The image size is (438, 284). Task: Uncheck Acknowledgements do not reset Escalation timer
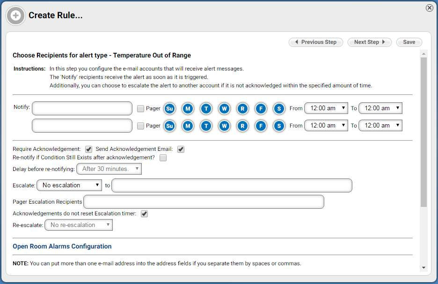click(144, 214)
